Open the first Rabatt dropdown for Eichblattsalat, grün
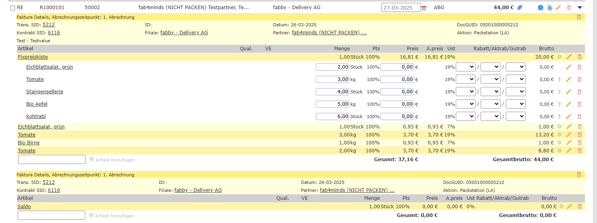This screenshot has width=597, height=223. coord(466,67)
